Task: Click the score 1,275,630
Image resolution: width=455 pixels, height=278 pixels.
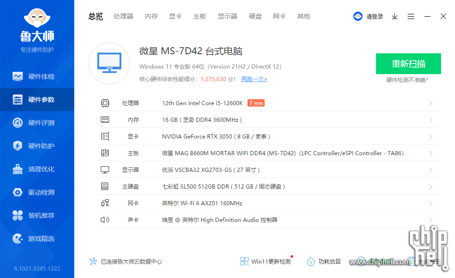Action: pos(213,79)
